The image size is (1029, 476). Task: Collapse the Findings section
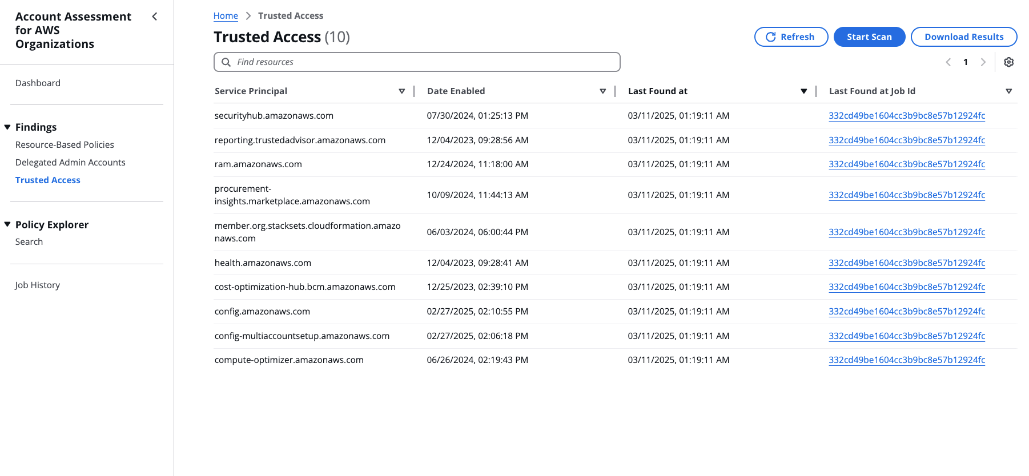coord(7,127)
